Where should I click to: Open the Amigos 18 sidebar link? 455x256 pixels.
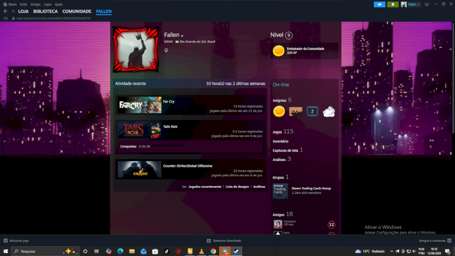[x=283, y=214]
